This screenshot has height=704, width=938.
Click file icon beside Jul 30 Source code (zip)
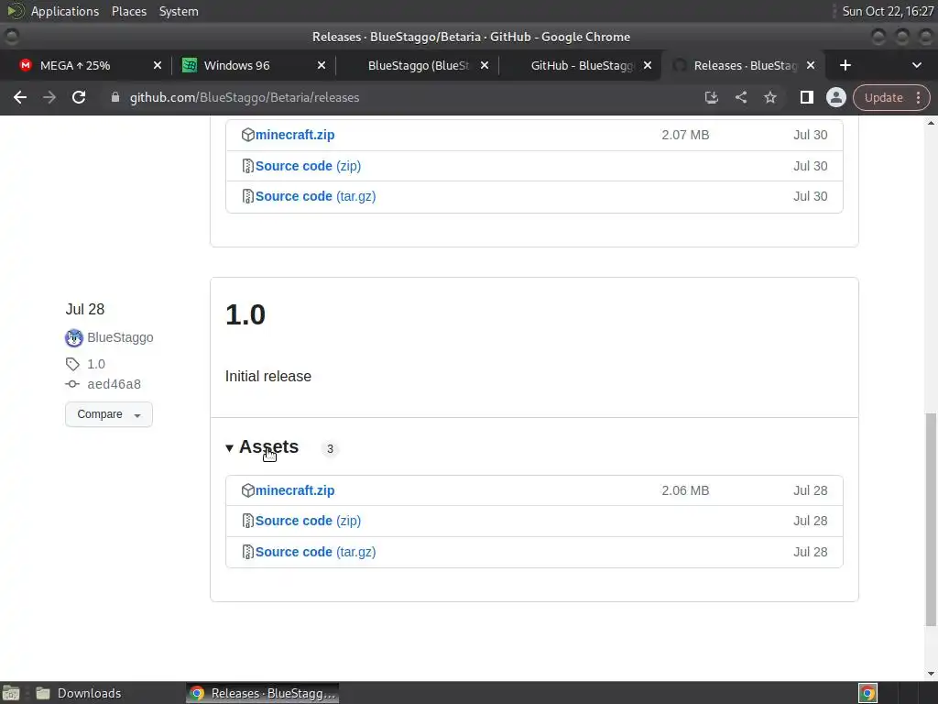(x=247, y=166)
